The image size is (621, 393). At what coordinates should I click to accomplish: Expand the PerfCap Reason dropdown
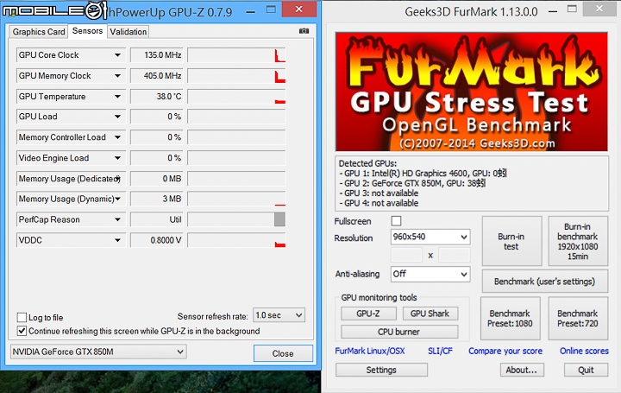(x=117, y=219)
